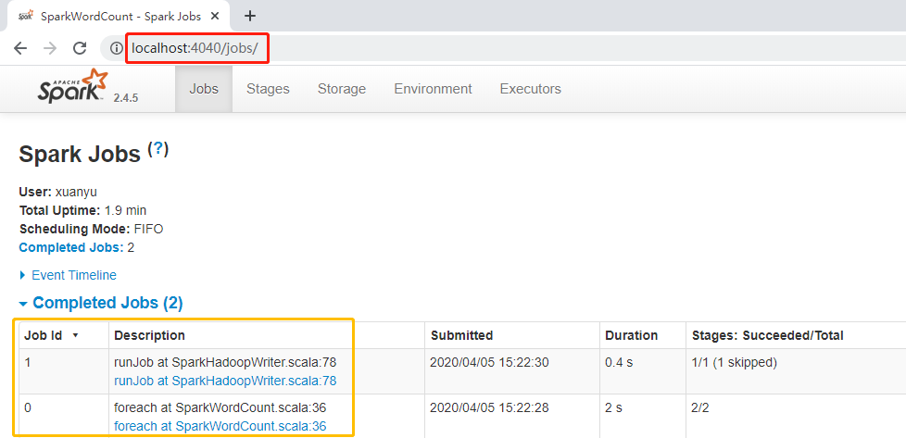Click the site info icon in address bar
This screenshot has width=906, height=438.
coord(117,48)
